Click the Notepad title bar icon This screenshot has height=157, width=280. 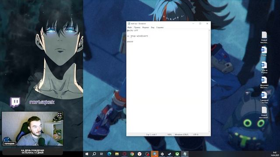tap(129, 24)
